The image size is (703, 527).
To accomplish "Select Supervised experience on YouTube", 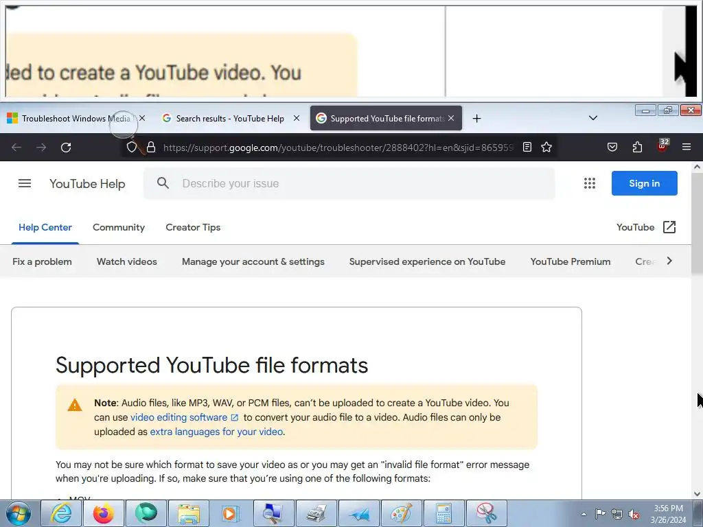I will (x=427, y=261).
